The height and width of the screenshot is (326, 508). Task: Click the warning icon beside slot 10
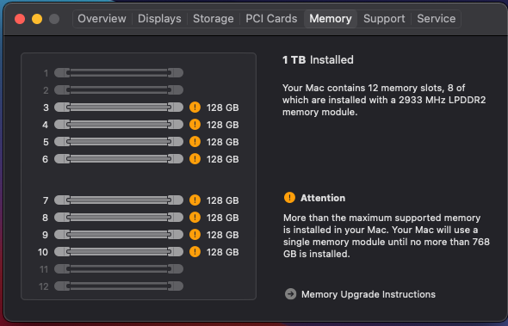pos(195,251)
